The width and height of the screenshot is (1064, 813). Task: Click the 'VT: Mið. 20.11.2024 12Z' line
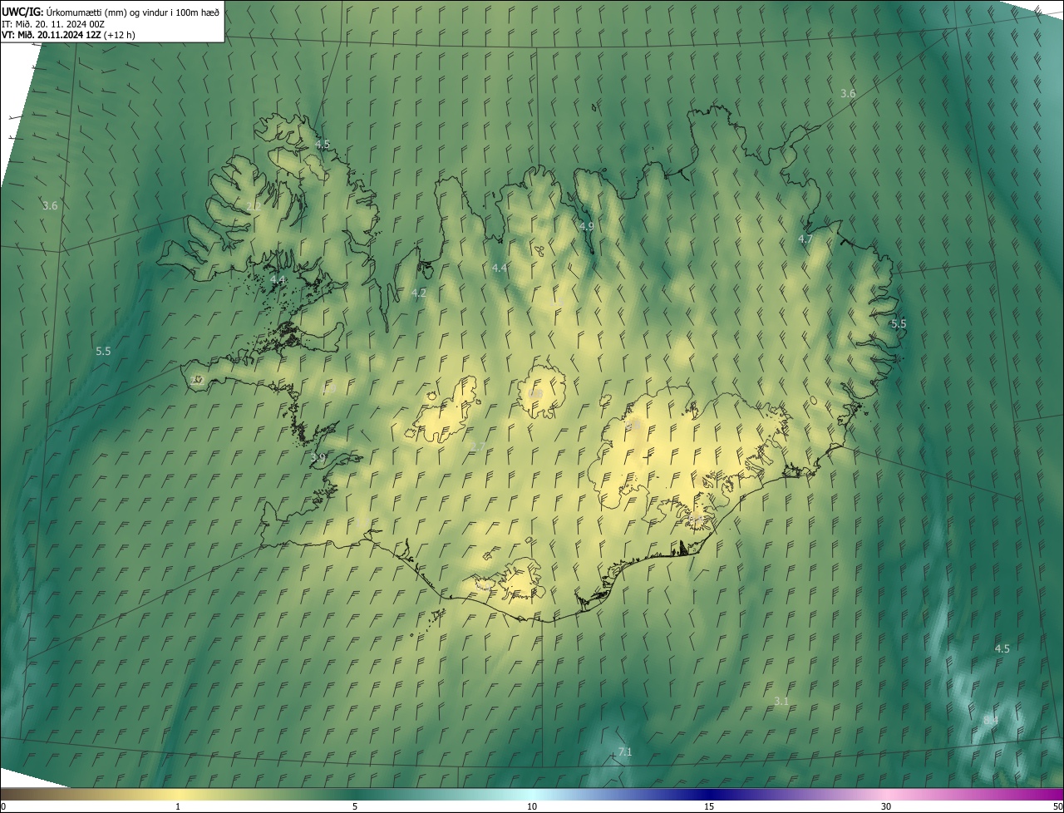52,35
